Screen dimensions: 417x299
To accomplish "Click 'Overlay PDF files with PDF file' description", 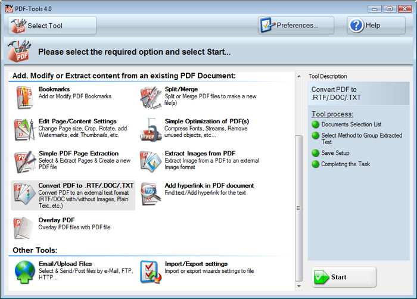I will (74, 227).
